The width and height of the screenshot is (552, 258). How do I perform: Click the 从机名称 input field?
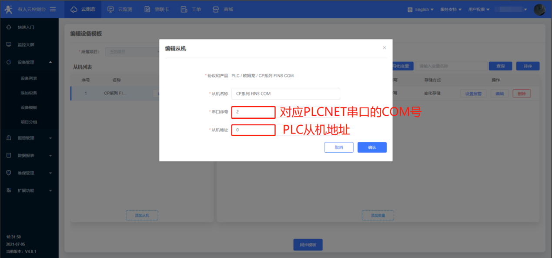click(285, 94)
